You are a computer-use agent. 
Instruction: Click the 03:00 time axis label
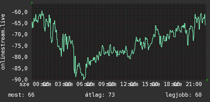pyautogui.click(x=63, y=84)
